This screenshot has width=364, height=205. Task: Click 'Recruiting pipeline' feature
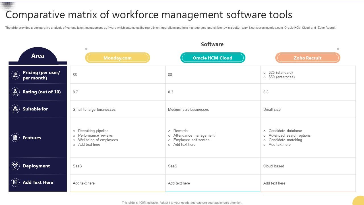pyautogui.click(x=93, y=131)
